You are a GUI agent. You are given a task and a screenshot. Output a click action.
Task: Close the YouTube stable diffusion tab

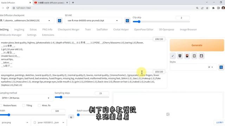point(67,2)
